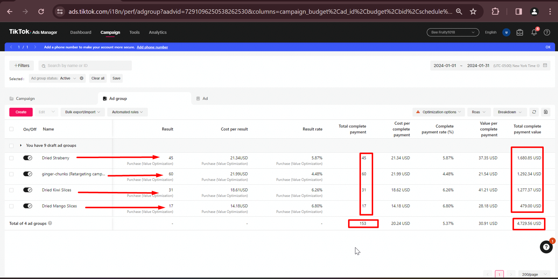The height and width of the screenshot is (279, 558).
Task: Open the Optimization options dropdown
Action: pos(439,112)
